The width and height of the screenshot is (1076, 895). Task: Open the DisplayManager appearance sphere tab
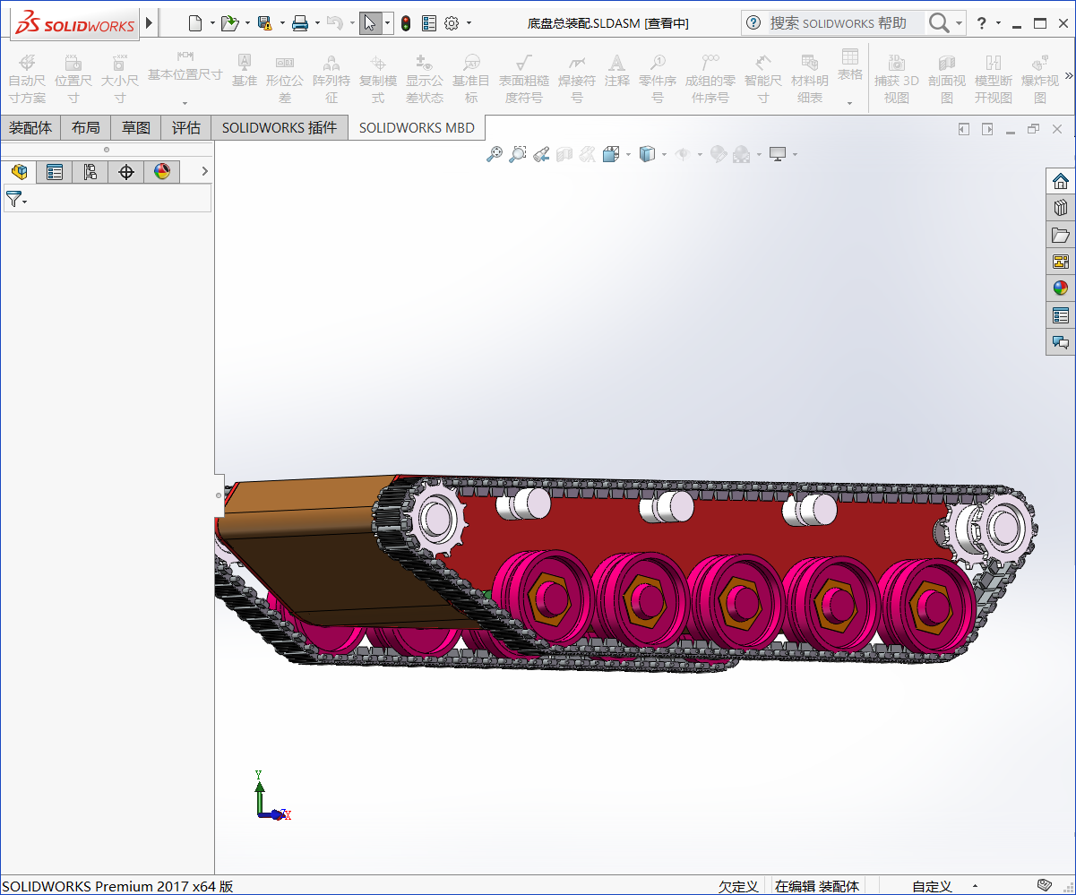coord(162,172)
